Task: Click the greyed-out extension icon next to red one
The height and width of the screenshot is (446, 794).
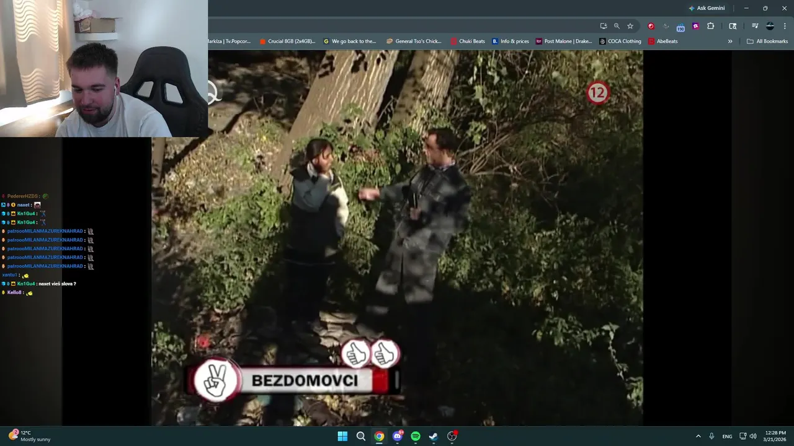Action: pos(666,26)
